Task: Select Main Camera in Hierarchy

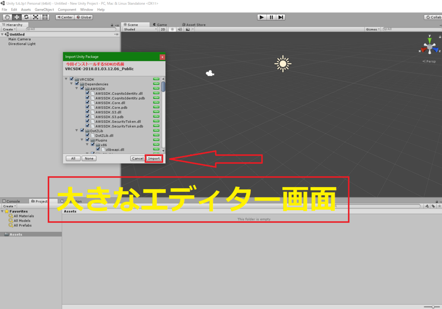Action: click(x=19, y=39)
